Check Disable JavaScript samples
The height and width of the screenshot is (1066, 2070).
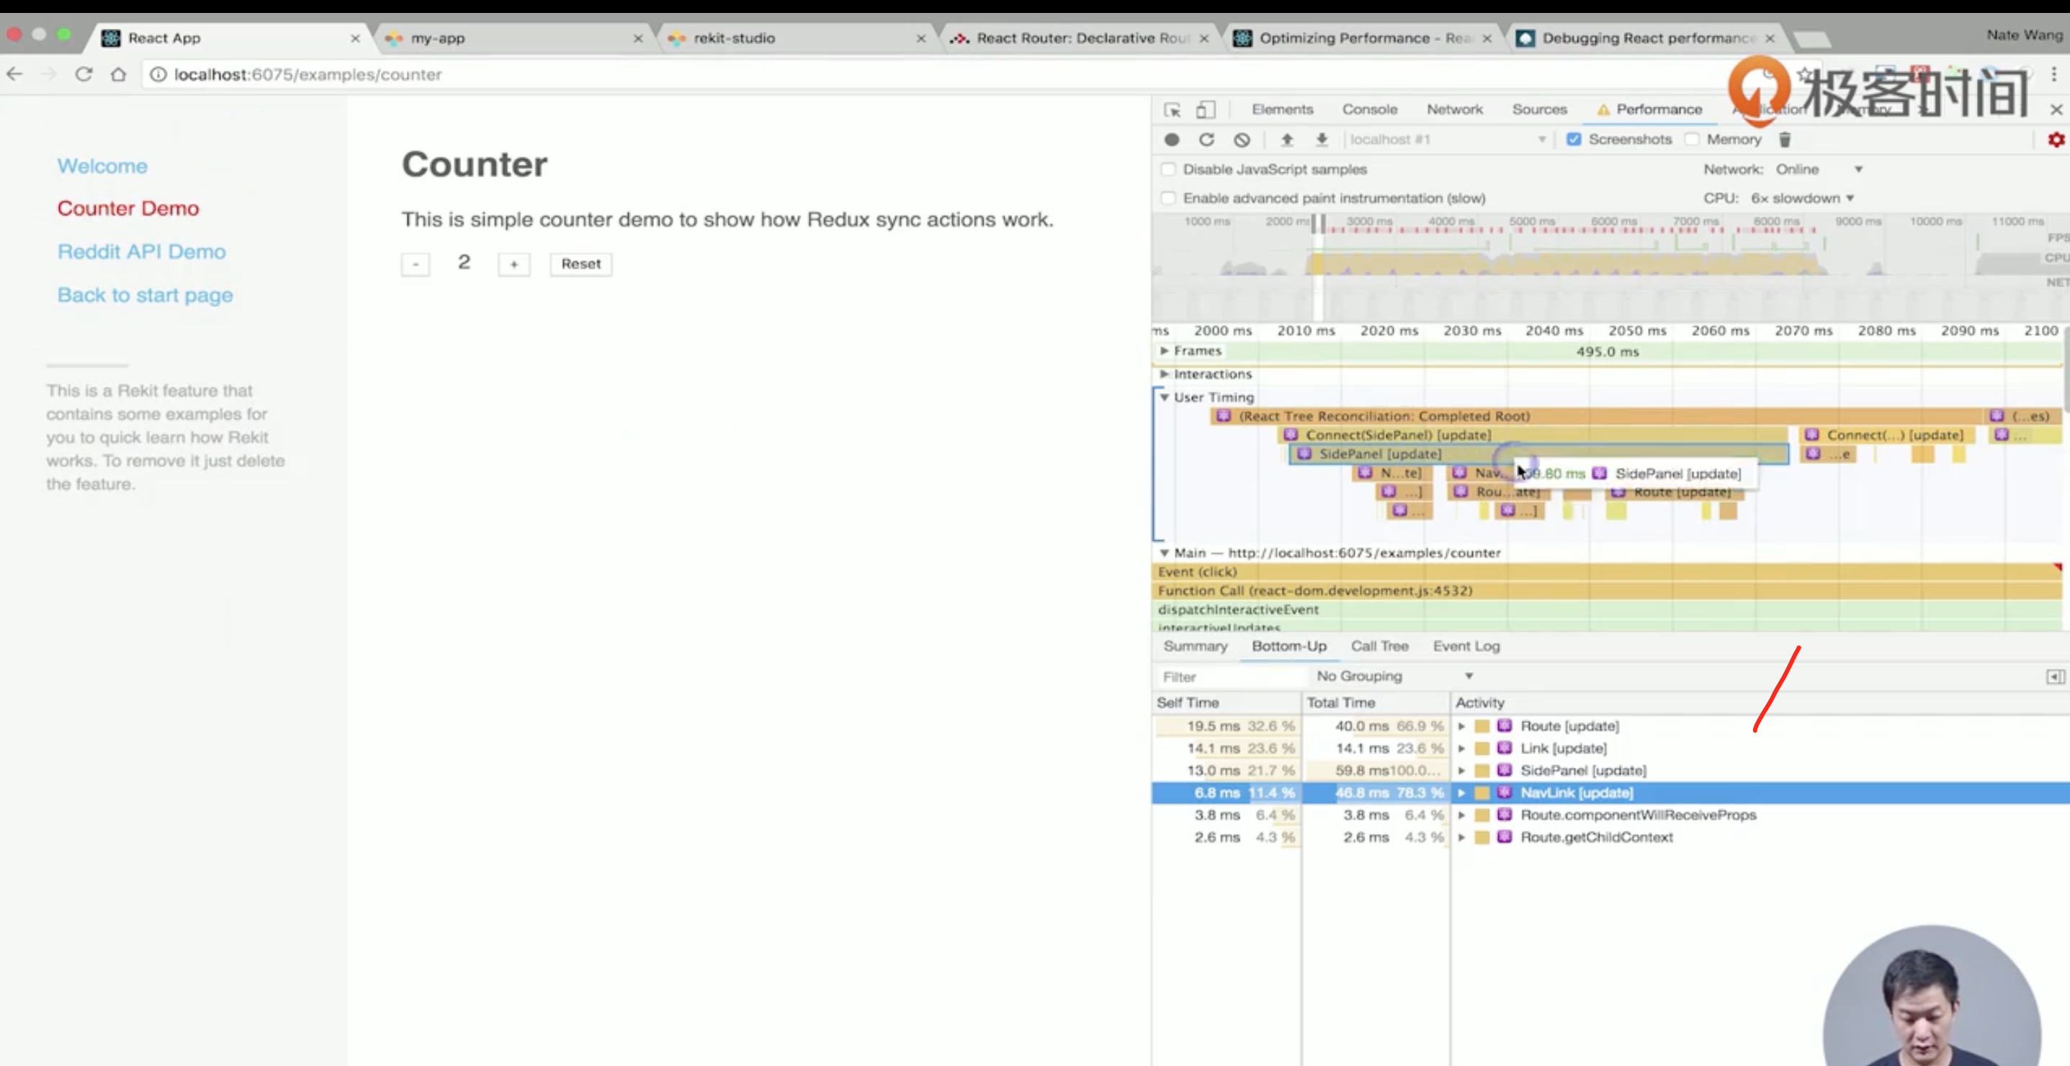click(x=1168, y=169)
